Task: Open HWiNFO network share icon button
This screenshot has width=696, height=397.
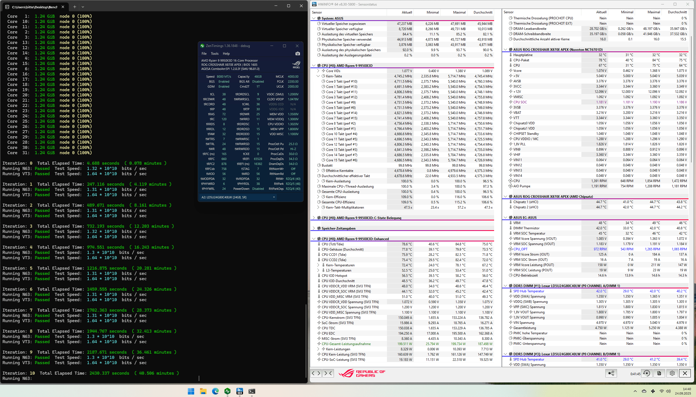Action: click(611, 373)
